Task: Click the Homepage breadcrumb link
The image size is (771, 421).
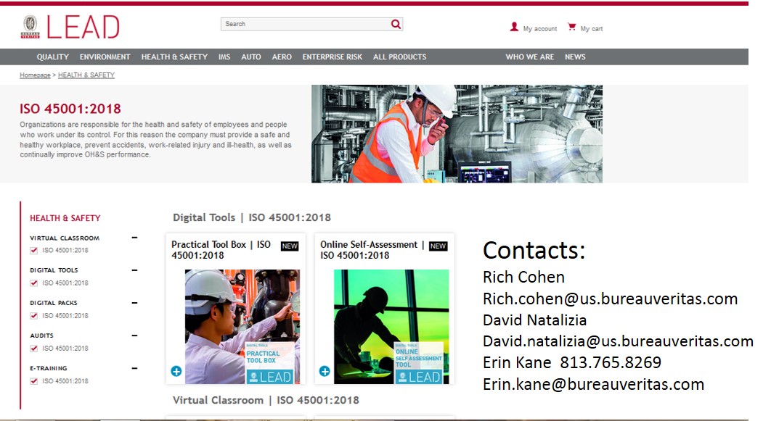Action: coord(35,75)
